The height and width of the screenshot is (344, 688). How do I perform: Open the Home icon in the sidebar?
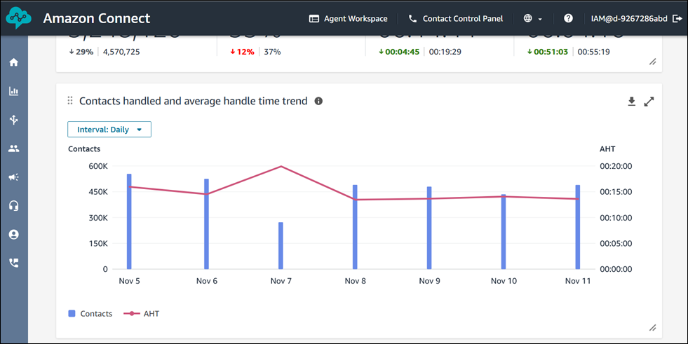click(13, 62)
